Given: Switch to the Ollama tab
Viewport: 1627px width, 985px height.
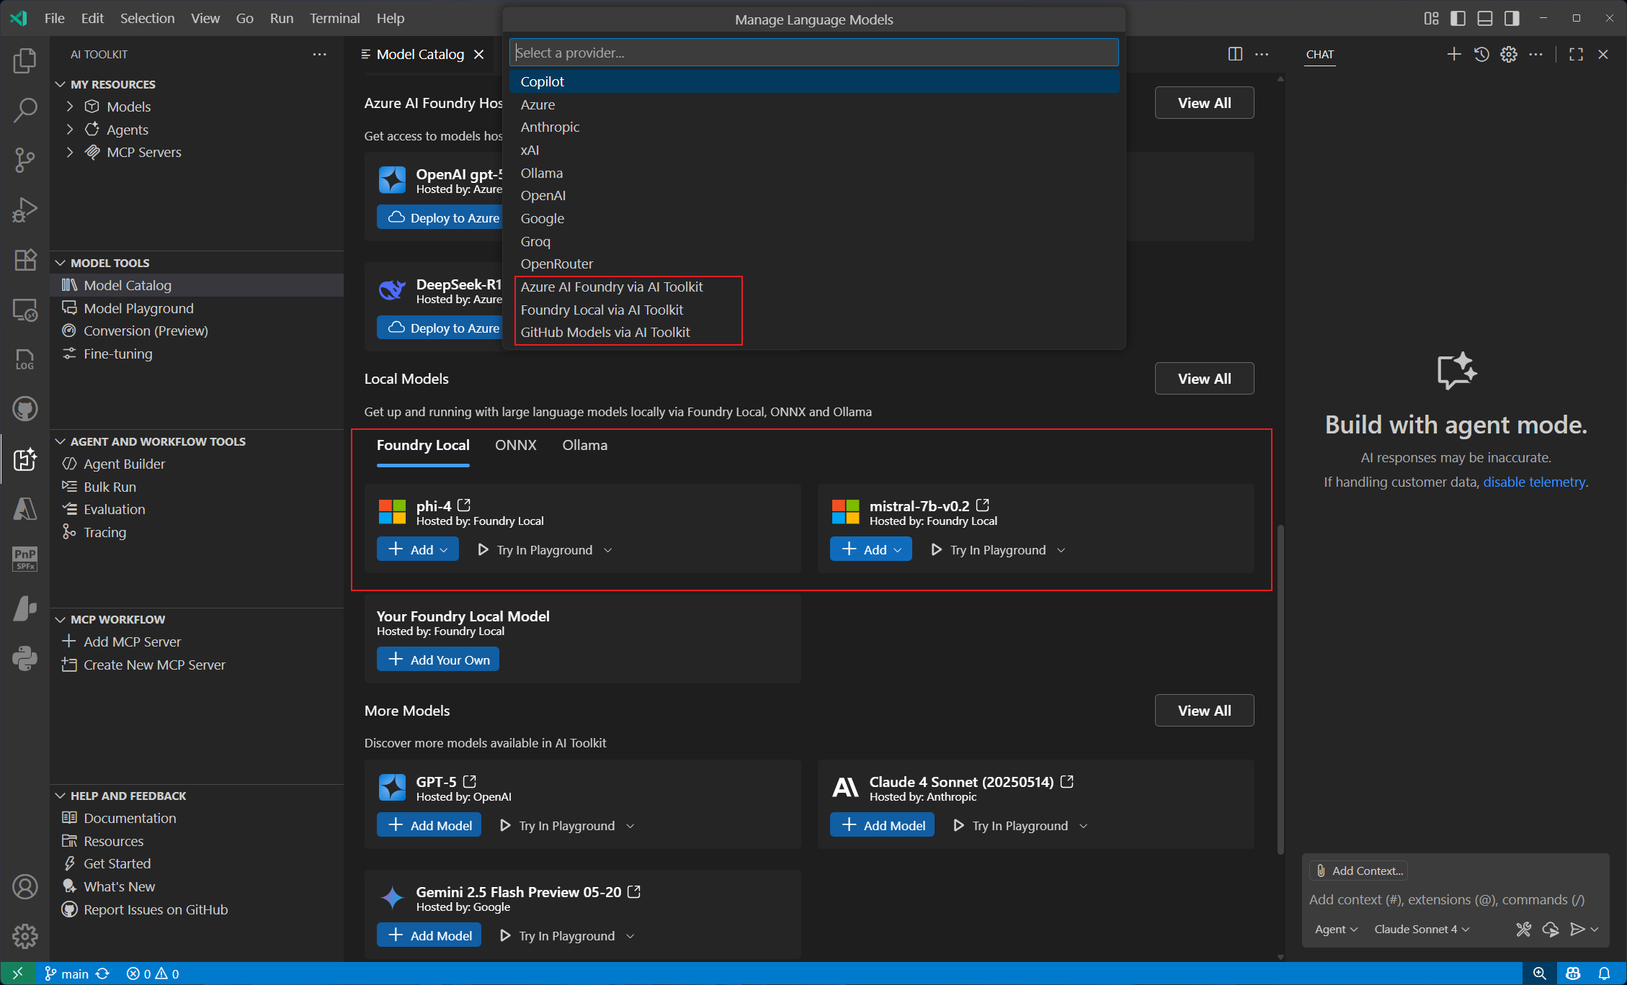Looking at the screenshot, I should pos(584,445).
